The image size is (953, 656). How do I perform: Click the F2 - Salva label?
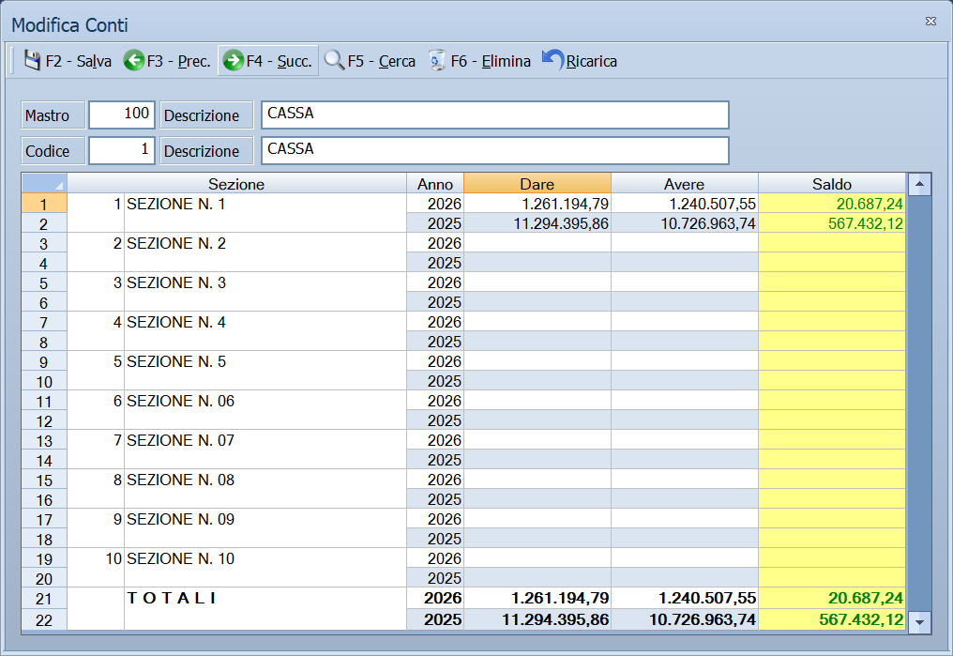point(79,61)
